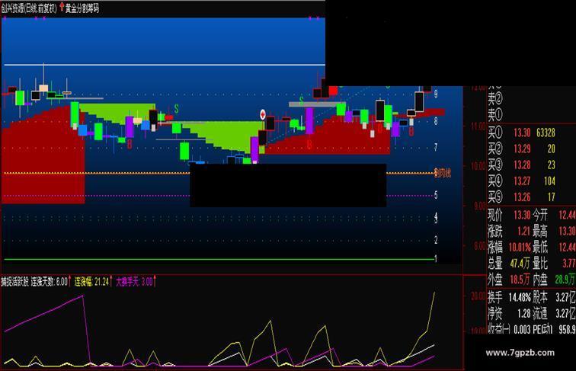This screenshot has height=371, width=576.
Task: Click the 最高 high price label
Action: [x=540, y=232]
